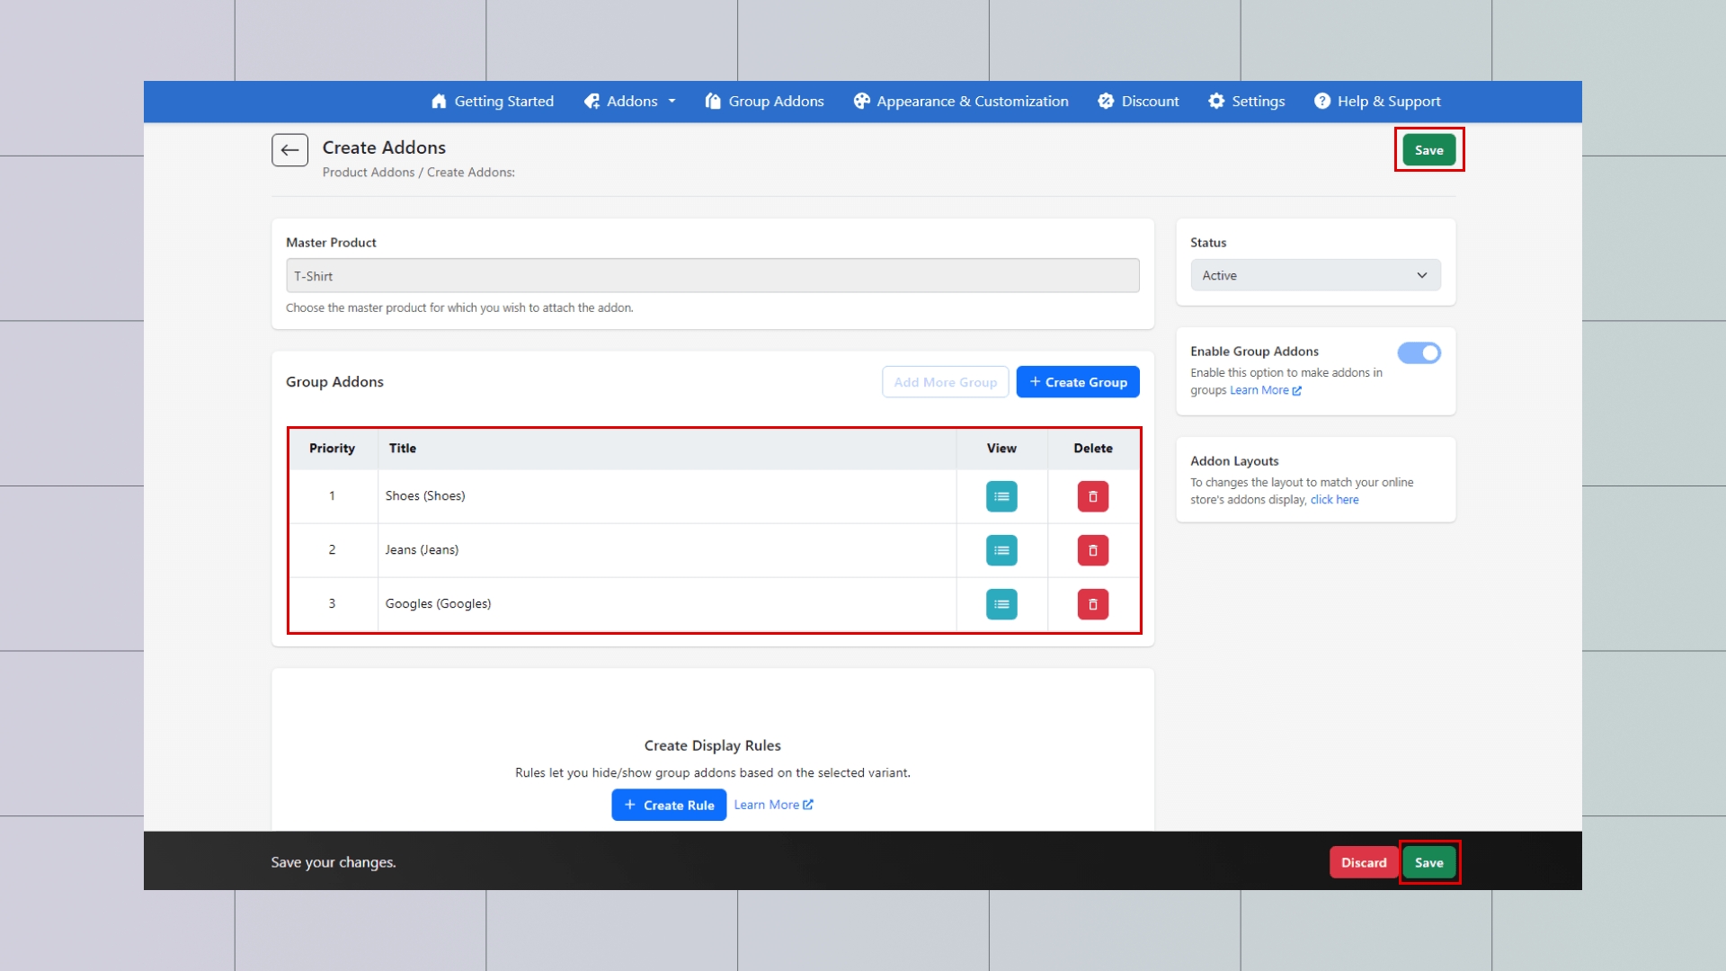Click the Master Product T-Shirt field

tap(712, 276)
